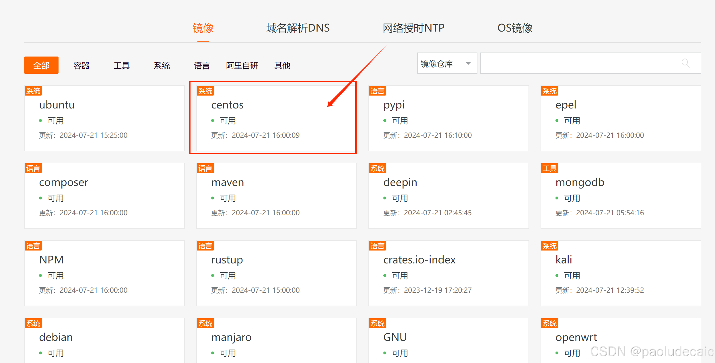The width and height of the screenshot is (715, 363).
Task: Click mongodb update time 2024-07-21 05:54:16
Action: pyautogui.click(x=610, y=213)
